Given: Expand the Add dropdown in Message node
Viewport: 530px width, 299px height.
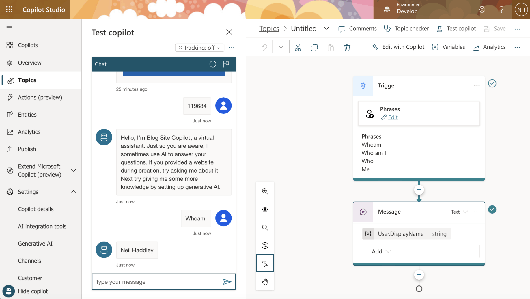Looking at the screenshot, I should tap(377, 251).
